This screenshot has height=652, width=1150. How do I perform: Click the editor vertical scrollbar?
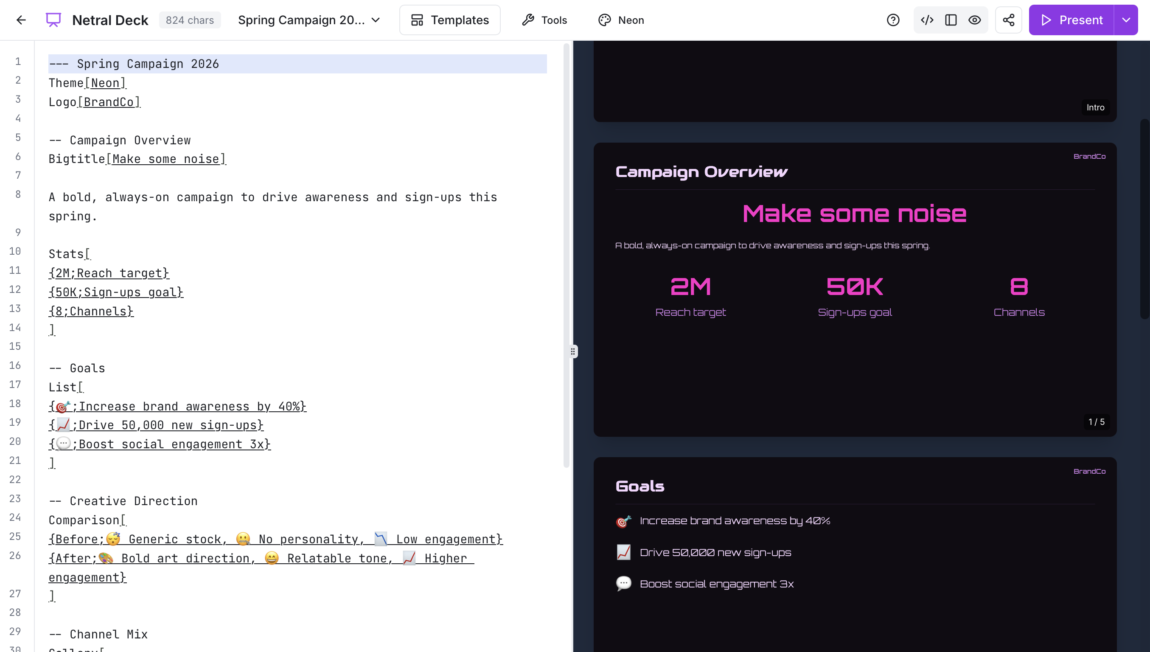coord(566,255)
